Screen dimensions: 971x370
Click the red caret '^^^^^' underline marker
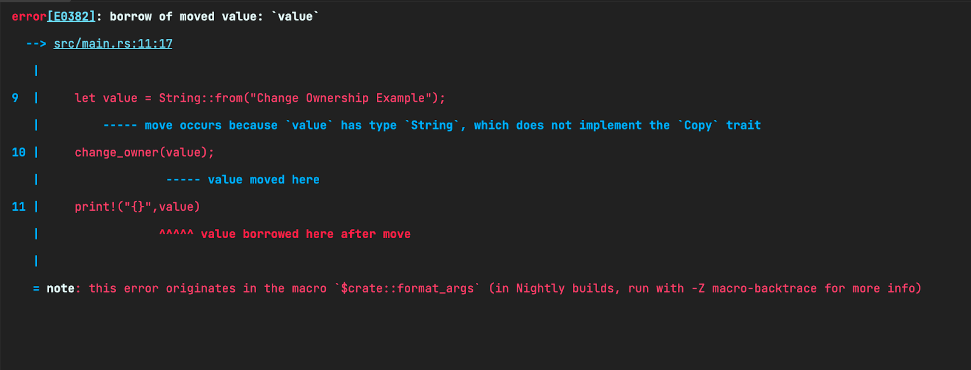click(x=176, y=233)
